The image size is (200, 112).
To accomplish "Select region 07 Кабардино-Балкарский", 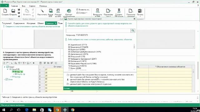I will [x=82, y=59].
